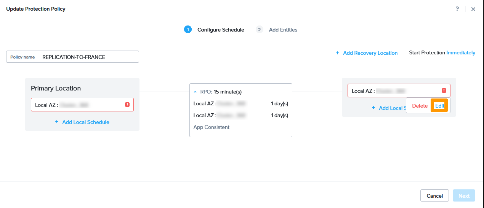Viewport: 484px width, 208px height.
Task: Click App Consistent in the RPO box
Action: tap(212, 127)
